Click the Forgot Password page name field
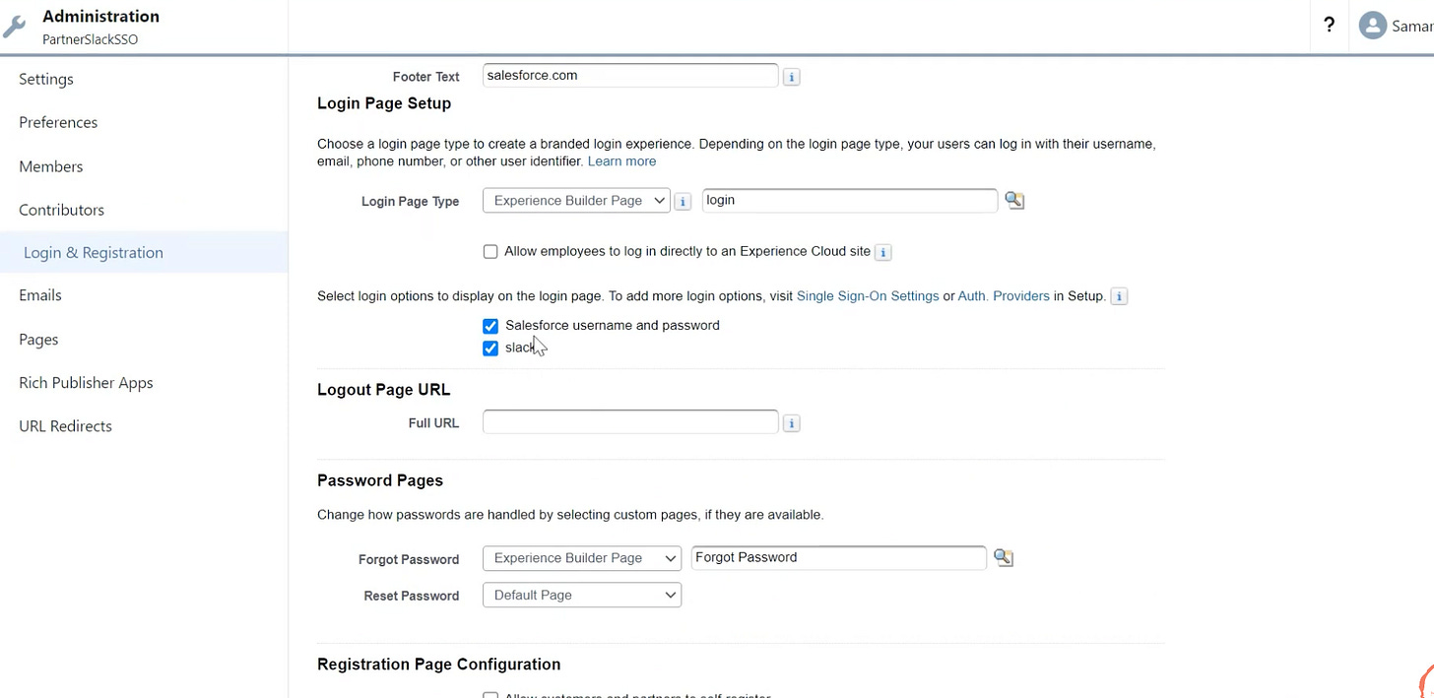 click(838, 558)
